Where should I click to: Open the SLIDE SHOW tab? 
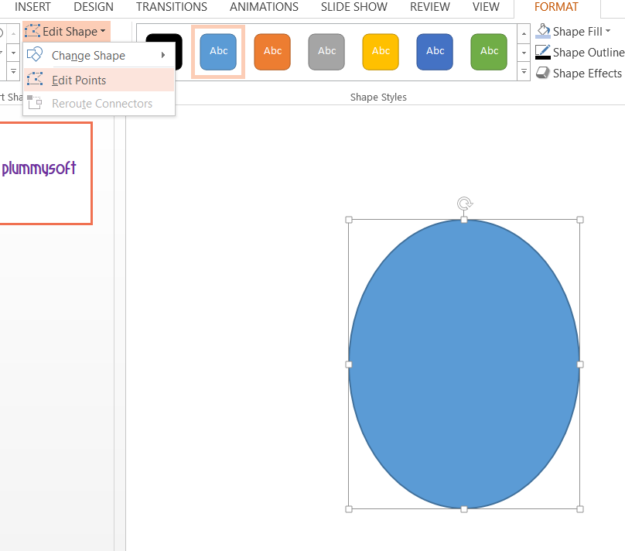(354, 7)
